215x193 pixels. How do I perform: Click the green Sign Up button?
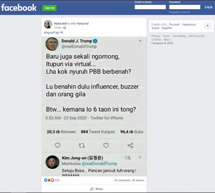tap(49, 8)
